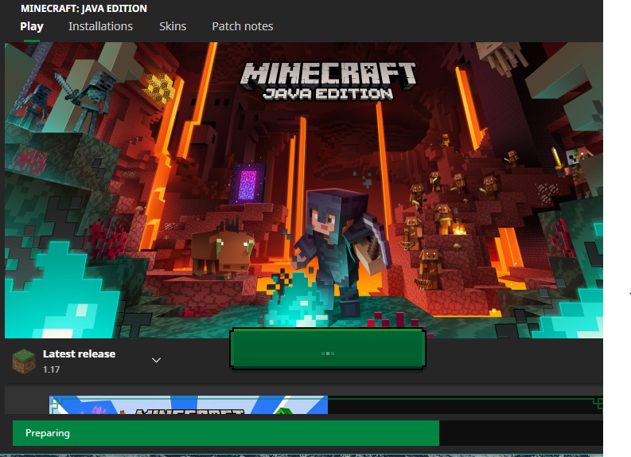Switch to the Play tab

coord(32,26)
